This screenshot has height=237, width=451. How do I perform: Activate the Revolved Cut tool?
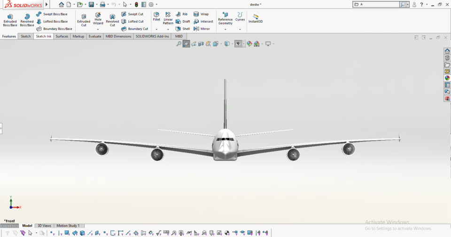tap(112, 20)
